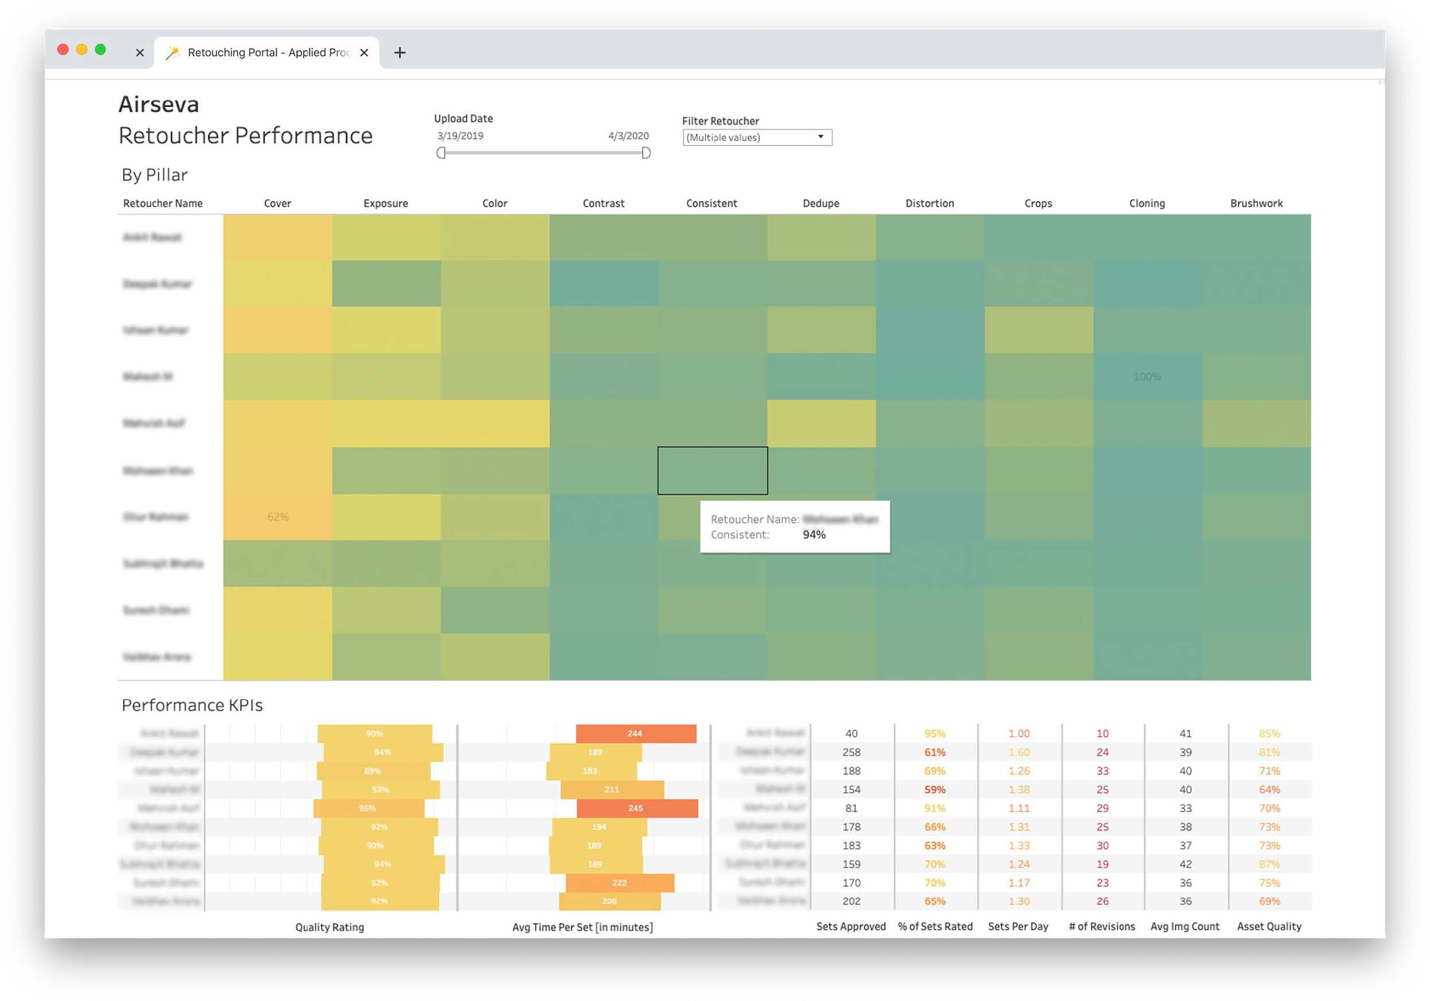The width and height of the screenshot is (1430, 1001).
Task: Click the macOS green maximize button
Action: point(100,50)
